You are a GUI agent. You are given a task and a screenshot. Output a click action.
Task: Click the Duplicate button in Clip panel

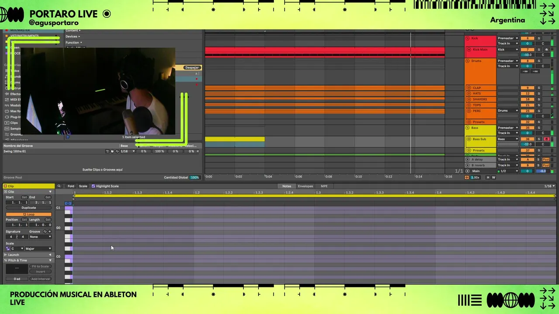[28, 208]
